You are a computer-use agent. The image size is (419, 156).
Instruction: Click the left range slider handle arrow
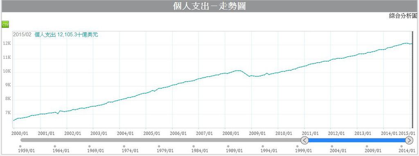304,140
